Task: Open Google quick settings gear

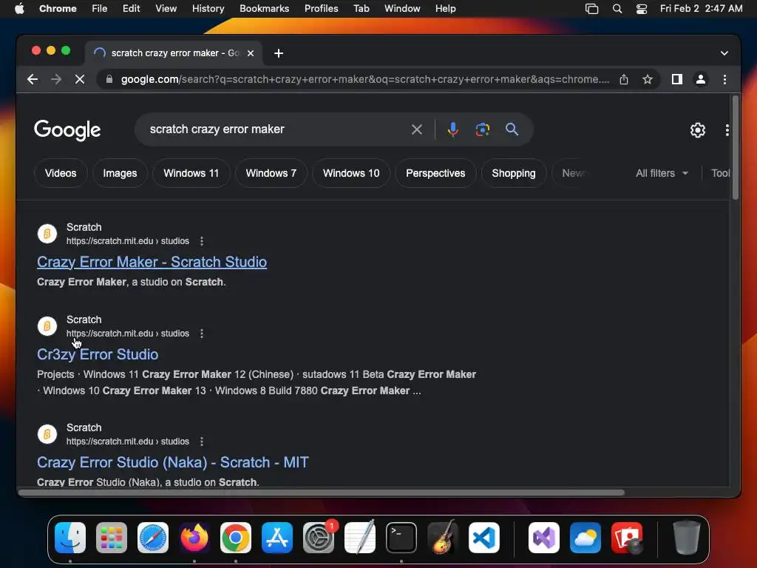Action: coord(698,130)
